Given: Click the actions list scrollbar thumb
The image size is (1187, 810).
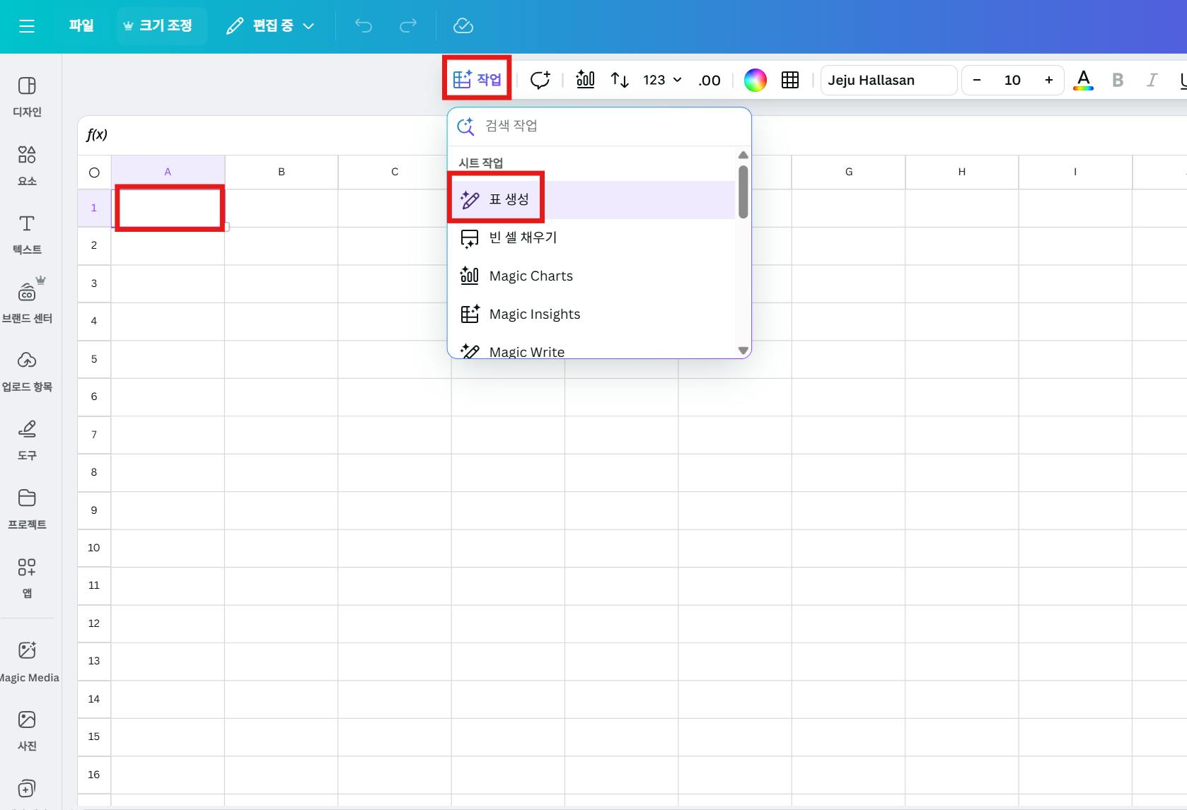Looking at the screenshot, I should point(743,192).
